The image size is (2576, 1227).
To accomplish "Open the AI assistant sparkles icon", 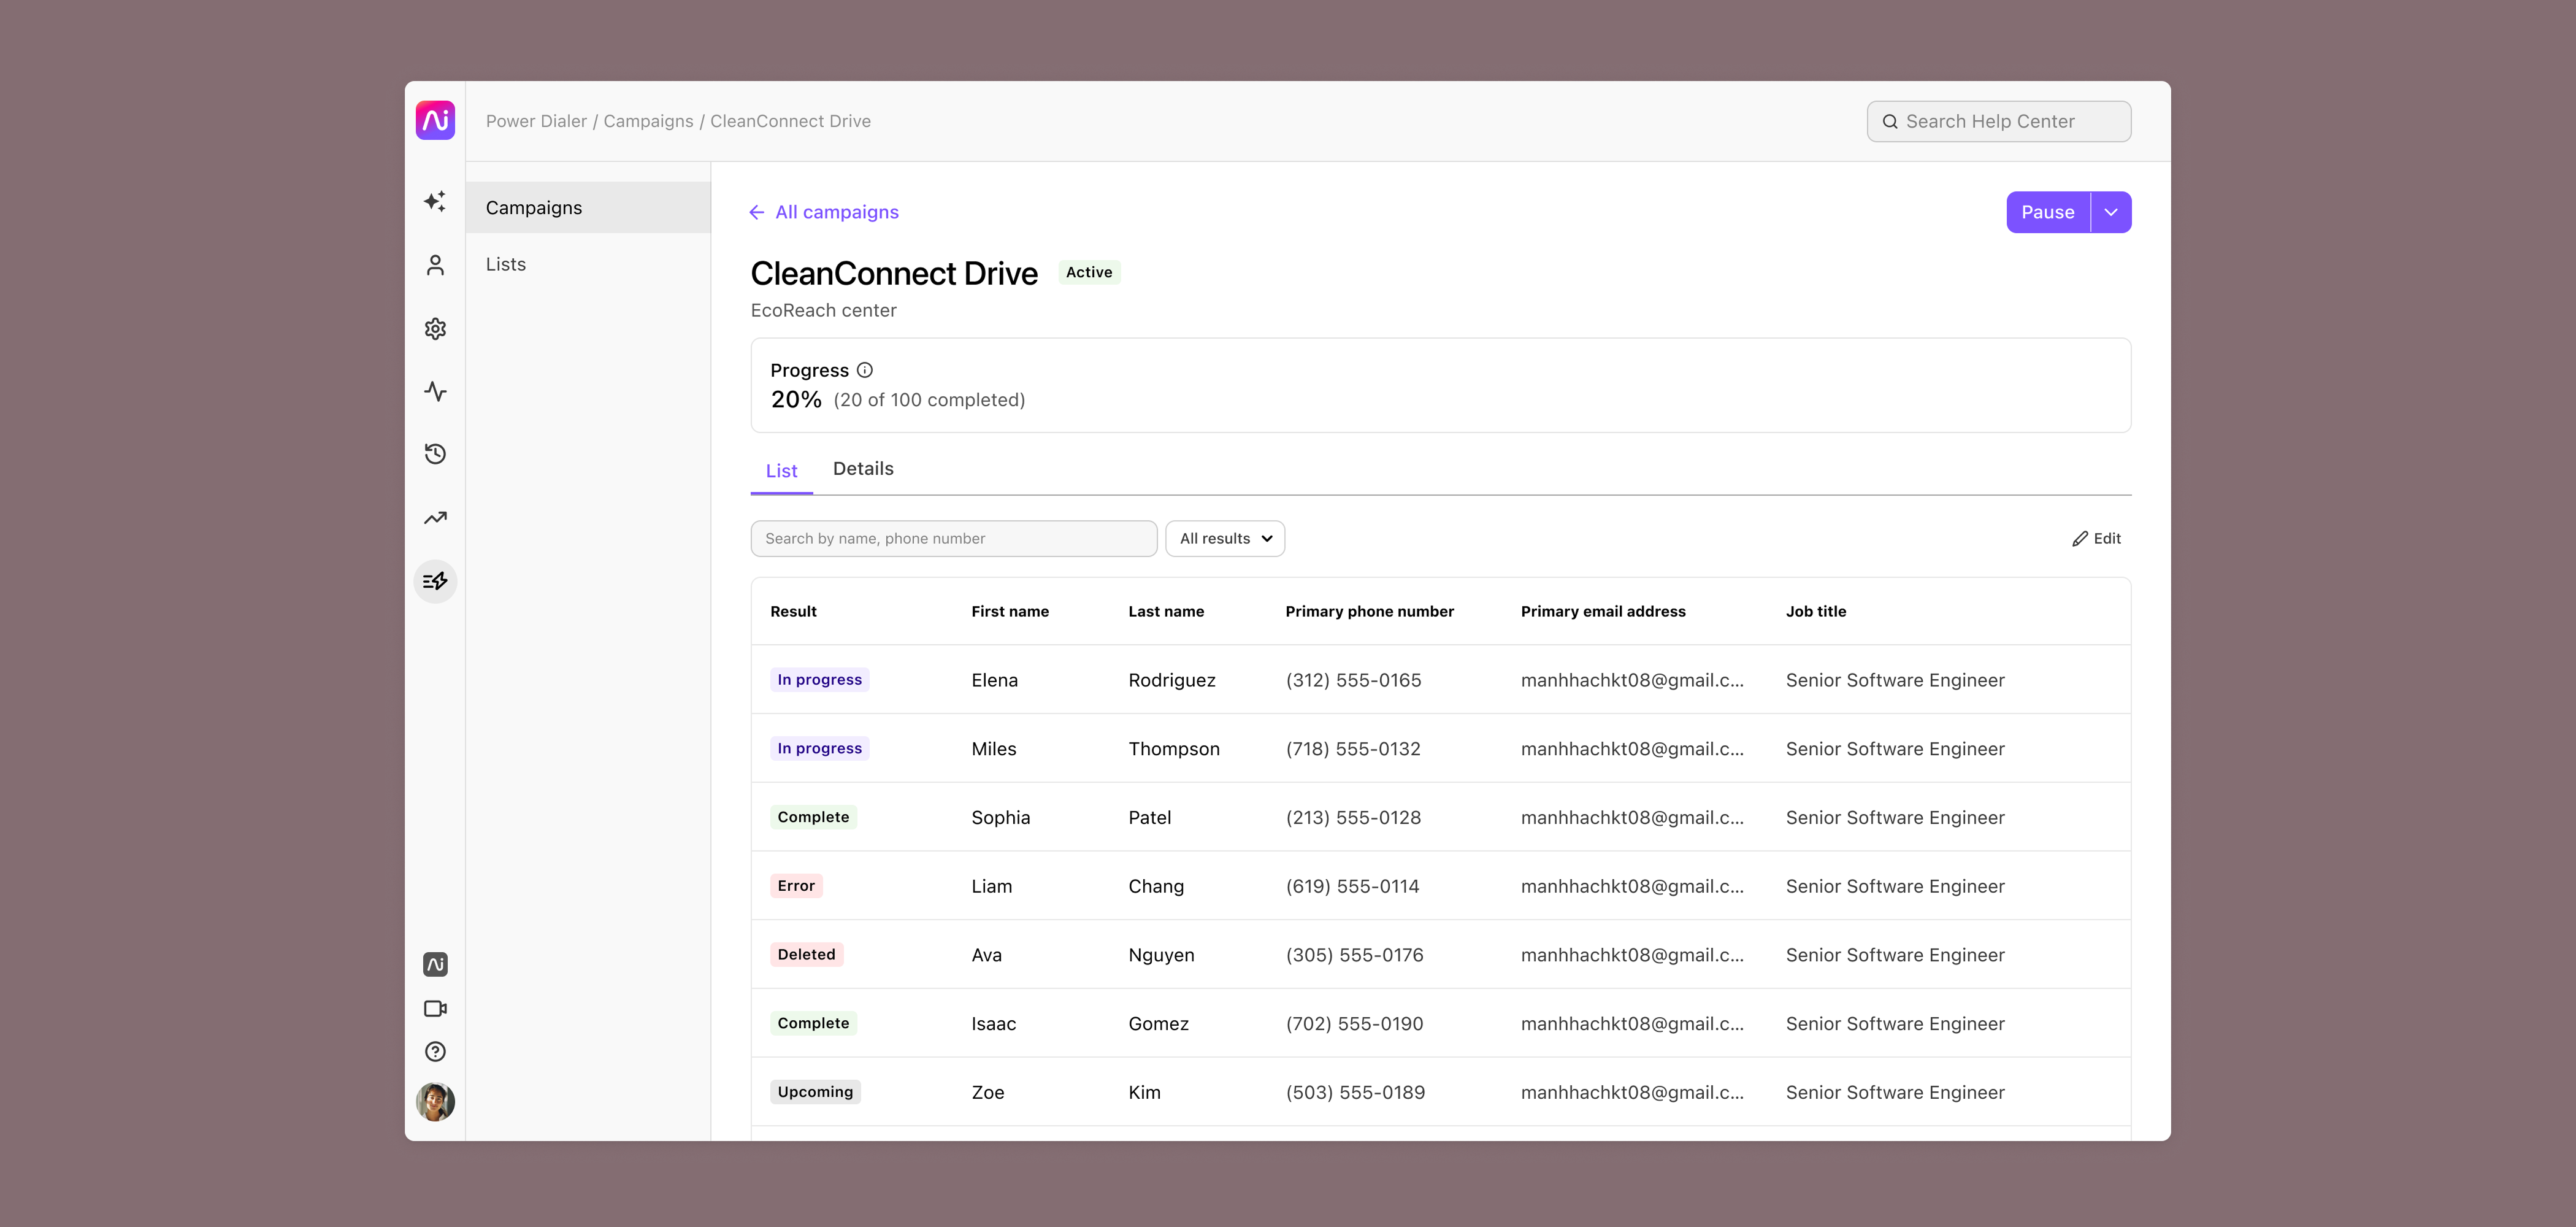I will [435, 201].
